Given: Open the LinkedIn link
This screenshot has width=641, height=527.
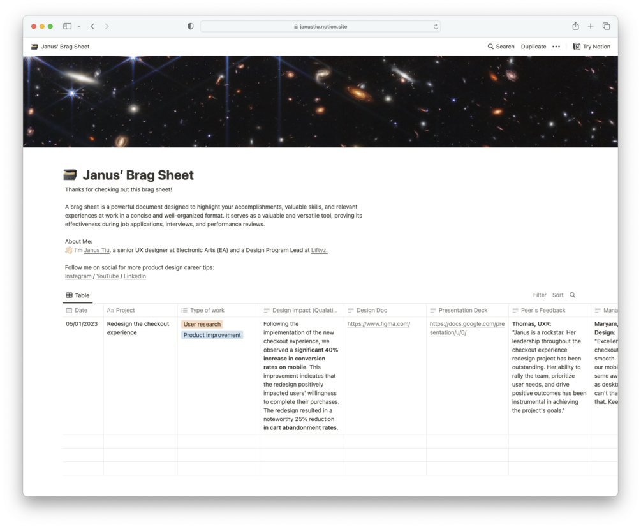Looking at the screenshot, I should [x=135, y=276].
